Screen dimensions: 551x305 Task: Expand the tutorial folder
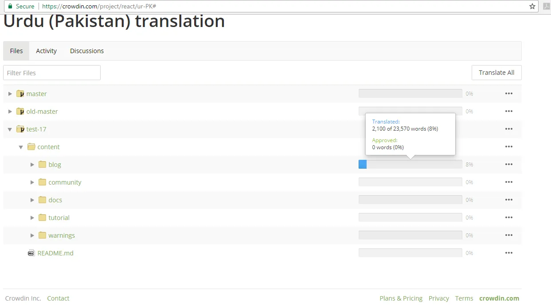point(32,218)
